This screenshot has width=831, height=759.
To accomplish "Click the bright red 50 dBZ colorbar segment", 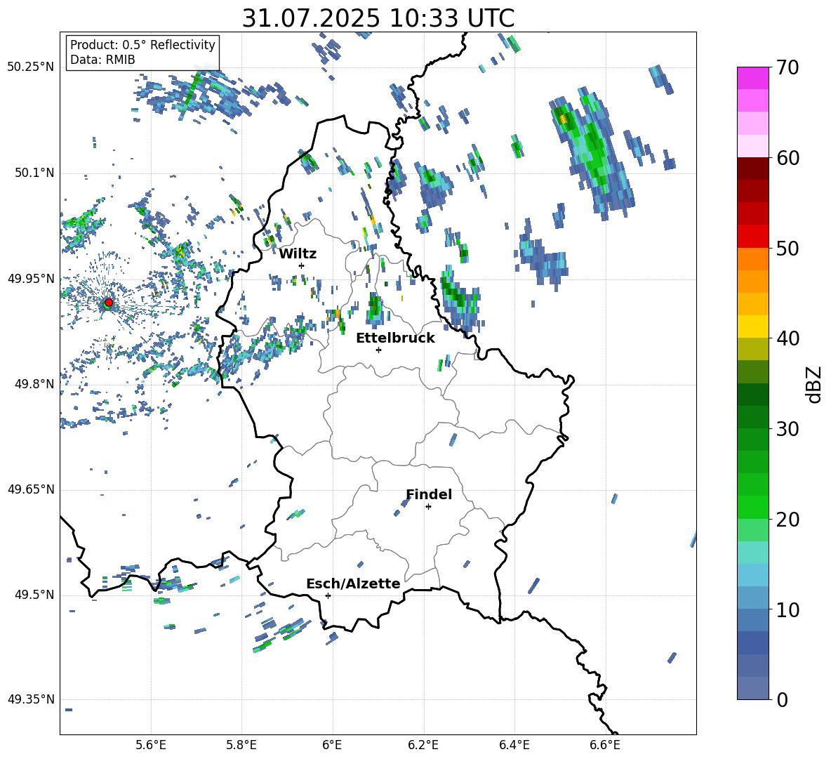I will tap(752, 237).
